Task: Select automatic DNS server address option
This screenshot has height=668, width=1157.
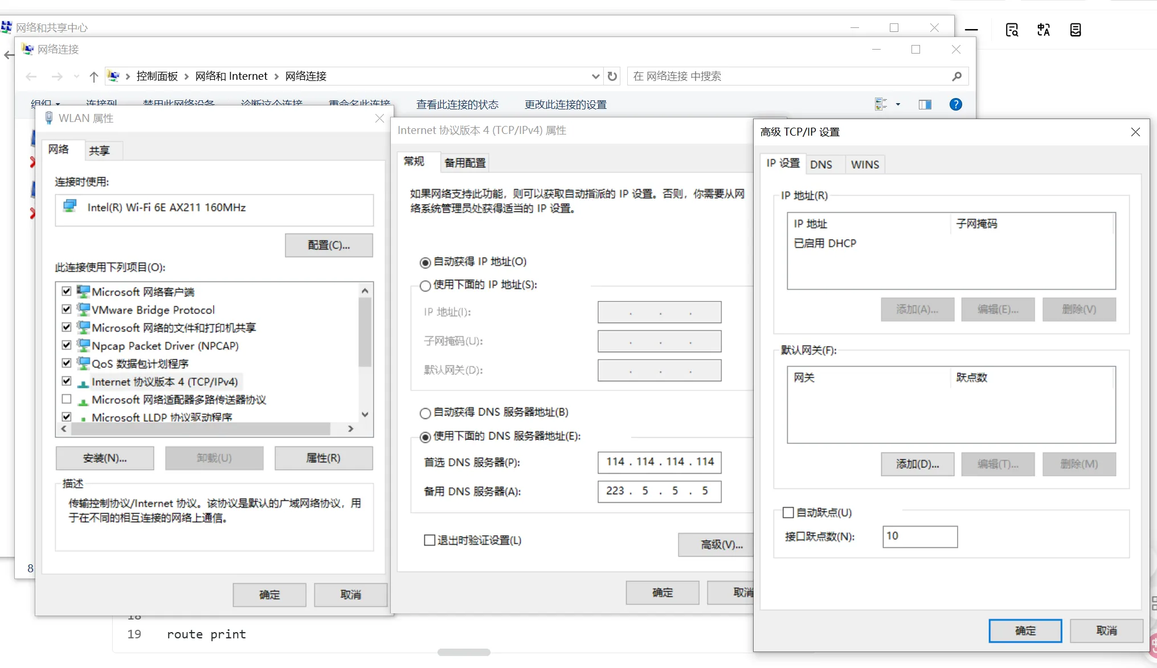Action: point(425,413)
